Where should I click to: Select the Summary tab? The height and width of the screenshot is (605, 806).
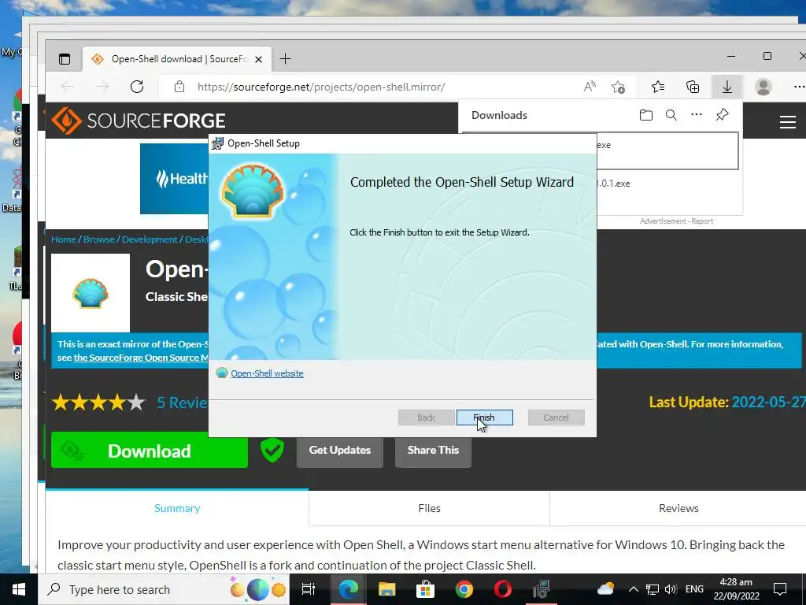(177, 508)
